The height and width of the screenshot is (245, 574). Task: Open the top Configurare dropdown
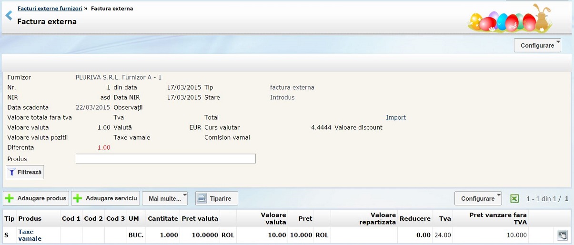[537, 45]
